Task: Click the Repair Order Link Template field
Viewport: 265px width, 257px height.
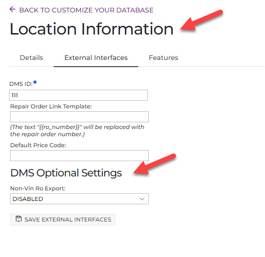Action: coord(79,117)
